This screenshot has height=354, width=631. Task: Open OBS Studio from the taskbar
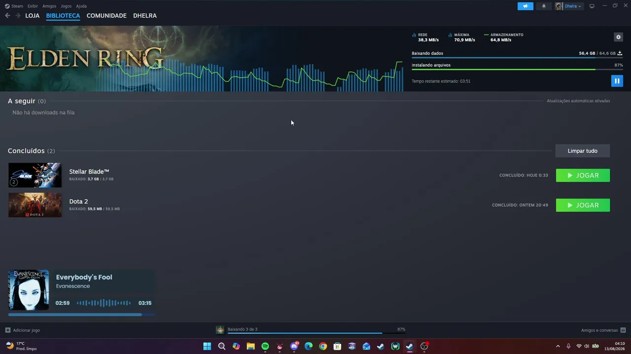424,346
